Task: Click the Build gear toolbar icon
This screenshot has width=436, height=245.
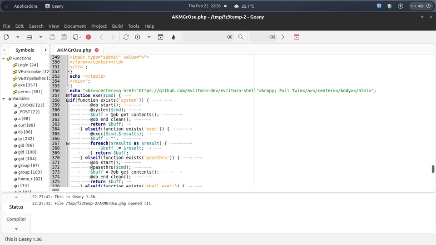Action: (138, 37)
